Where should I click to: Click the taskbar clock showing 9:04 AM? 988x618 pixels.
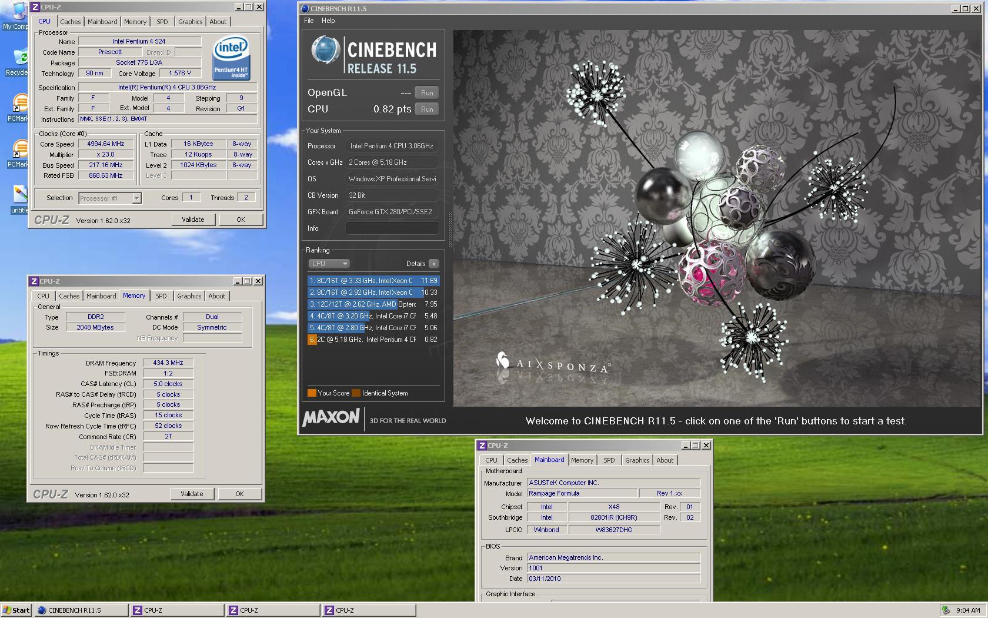(968, 610)
